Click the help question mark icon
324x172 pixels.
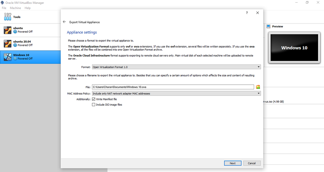[x=247, y=13]
